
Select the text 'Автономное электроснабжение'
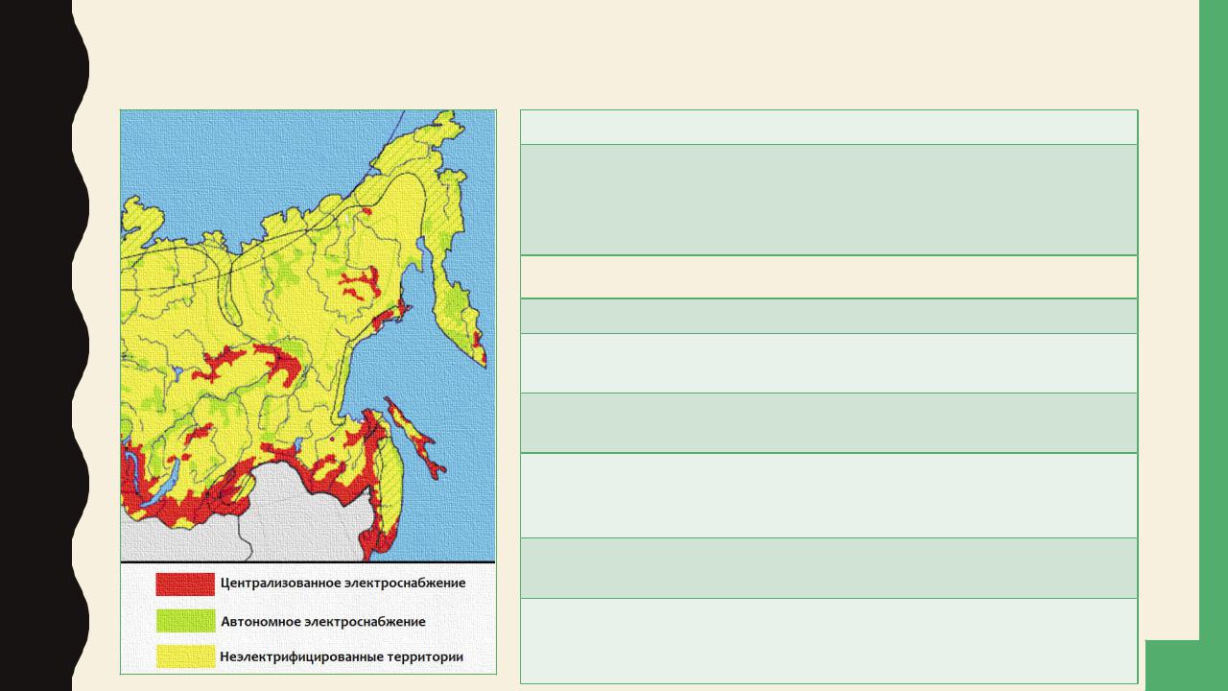pos(322,622)
